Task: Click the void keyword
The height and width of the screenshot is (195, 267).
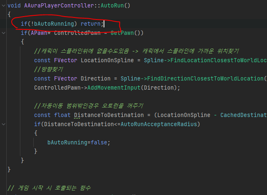Action: pyautogui.click(x=14, y=6)
